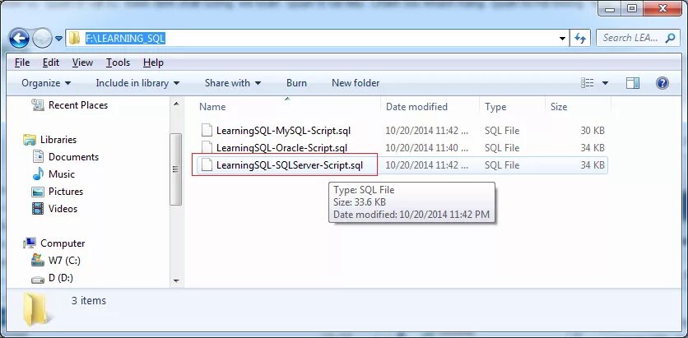688x338 pixels.
Task: Click Oracle script's 10/20/2014 11:40 date
Action: [x=428, y=148]
